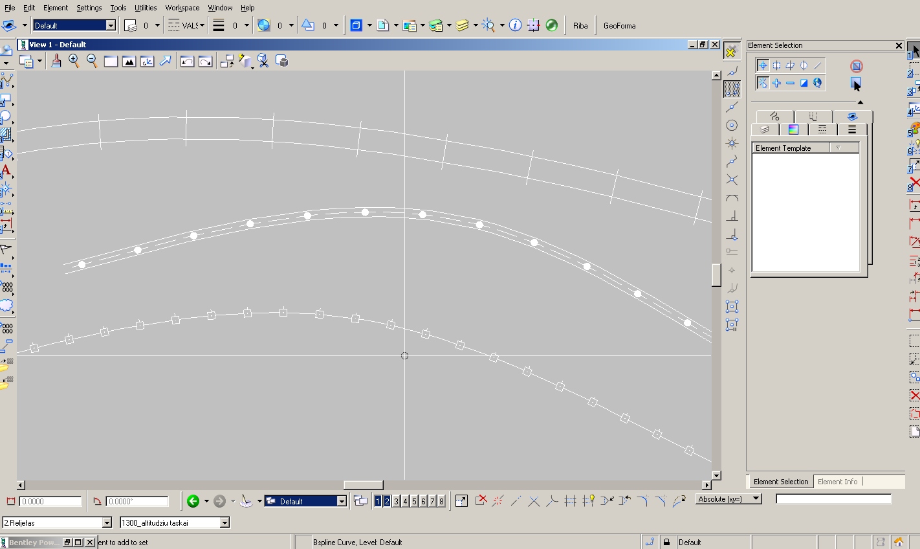Click the View Next arrow icon
The width and height of the screenshot is (920, 549).
(x=205, y=61)
